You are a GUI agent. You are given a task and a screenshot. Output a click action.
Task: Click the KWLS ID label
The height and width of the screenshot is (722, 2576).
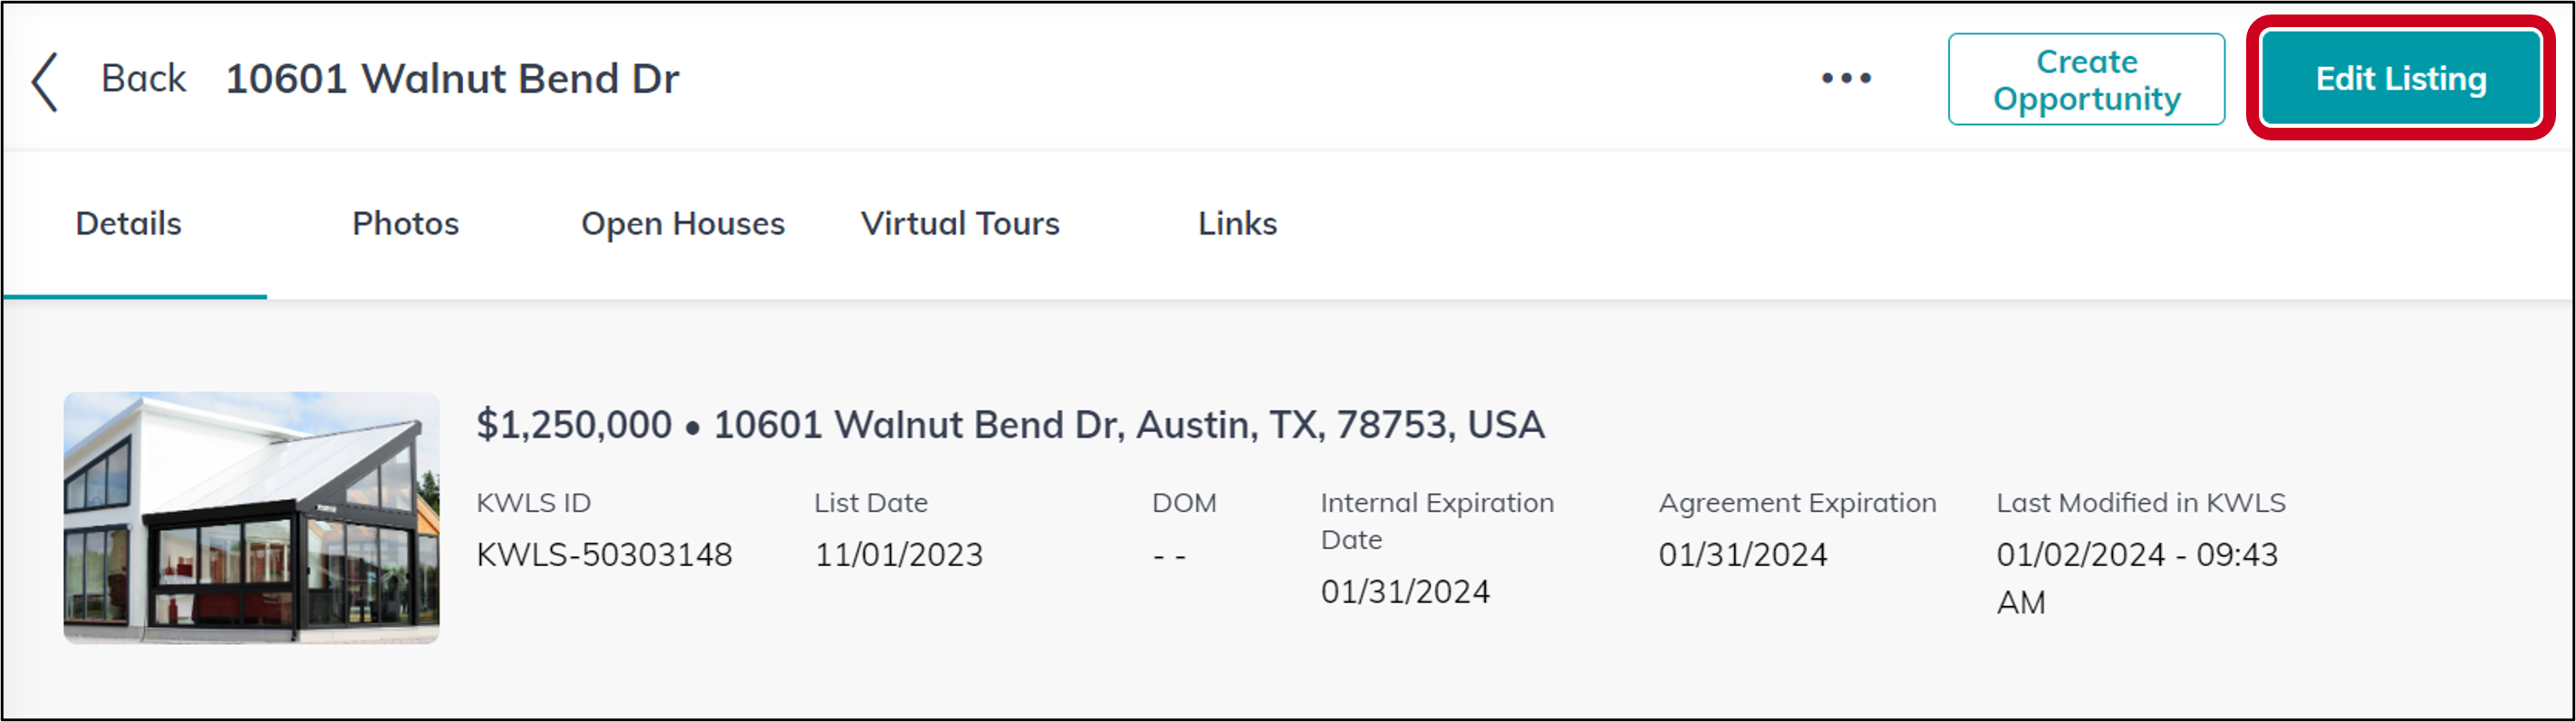533,502
